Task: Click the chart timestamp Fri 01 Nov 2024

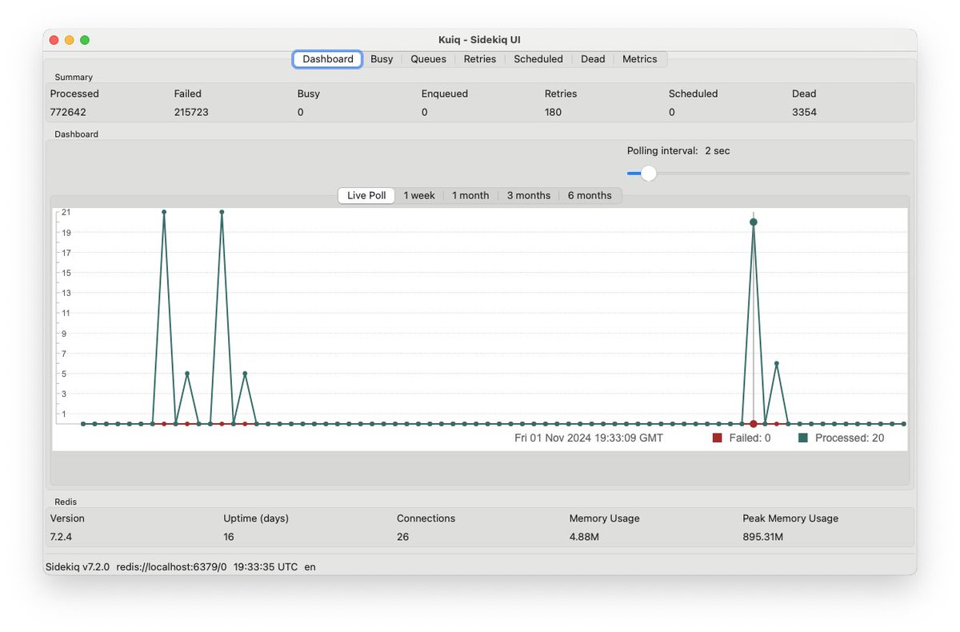Action: (589, 438)
